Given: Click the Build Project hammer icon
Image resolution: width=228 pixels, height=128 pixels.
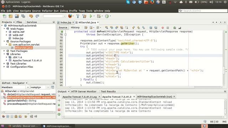Looking at the screenshot, I should tap(78, 16).
